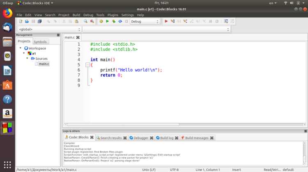Click the Build gear icon

[101, 21]
